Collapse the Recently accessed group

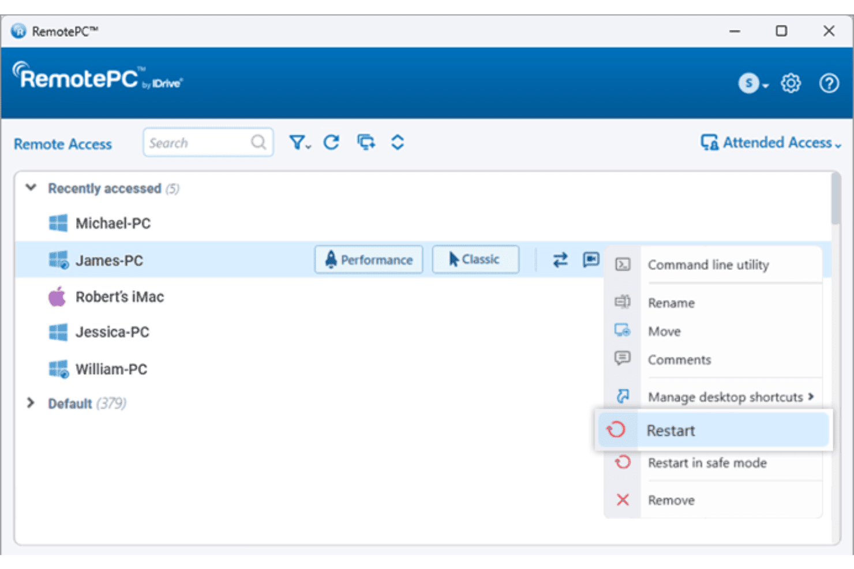pos(31,188)
